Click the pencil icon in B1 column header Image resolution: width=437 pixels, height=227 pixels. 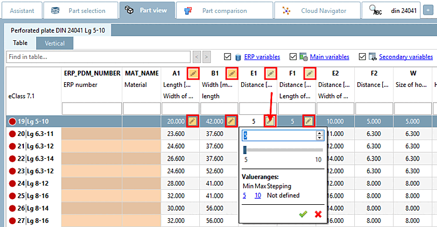click(x=232, y=74)
